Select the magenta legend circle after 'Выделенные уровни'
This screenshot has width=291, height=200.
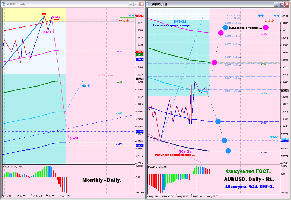coord(266,28)
